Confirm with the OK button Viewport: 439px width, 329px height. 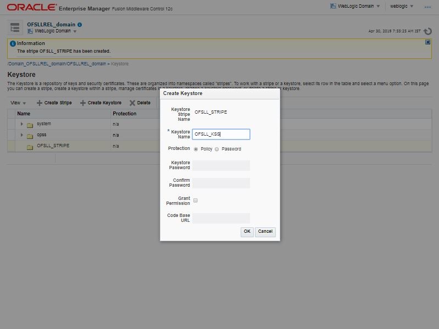(x=247, y=232)
